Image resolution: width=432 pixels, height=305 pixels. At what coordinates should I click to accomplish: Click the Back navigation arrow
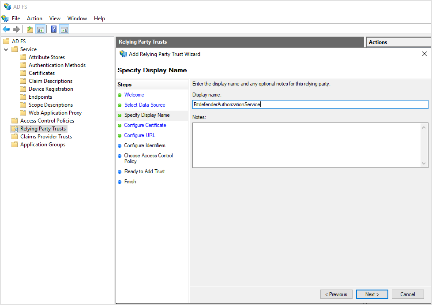[x=6, y=29]
